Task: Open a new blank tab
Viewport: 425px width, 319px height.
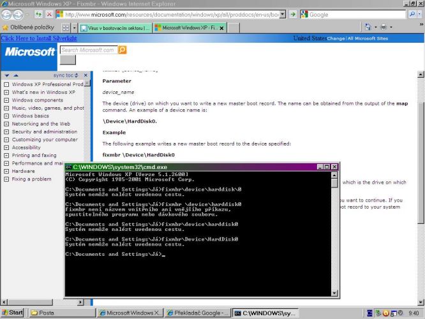Action: pyautogui.click(x=234, y=28)
